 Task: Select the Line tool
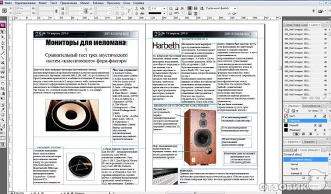[2, 58]
